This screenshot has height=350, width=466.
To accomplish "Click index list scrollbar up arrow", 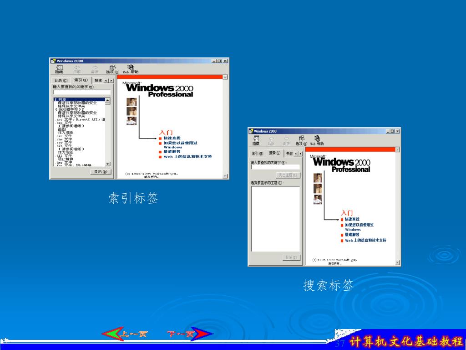I will [107, 100].
